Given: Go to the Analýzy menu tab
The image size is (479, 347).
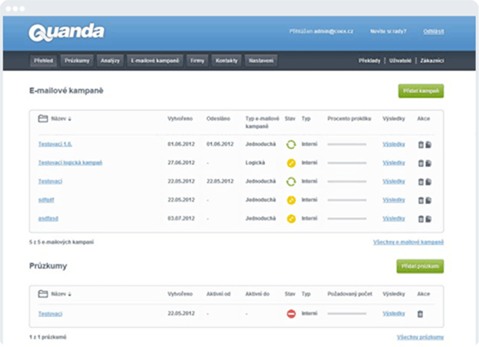Looking at the screenshot, I should (x=110, y=61).
